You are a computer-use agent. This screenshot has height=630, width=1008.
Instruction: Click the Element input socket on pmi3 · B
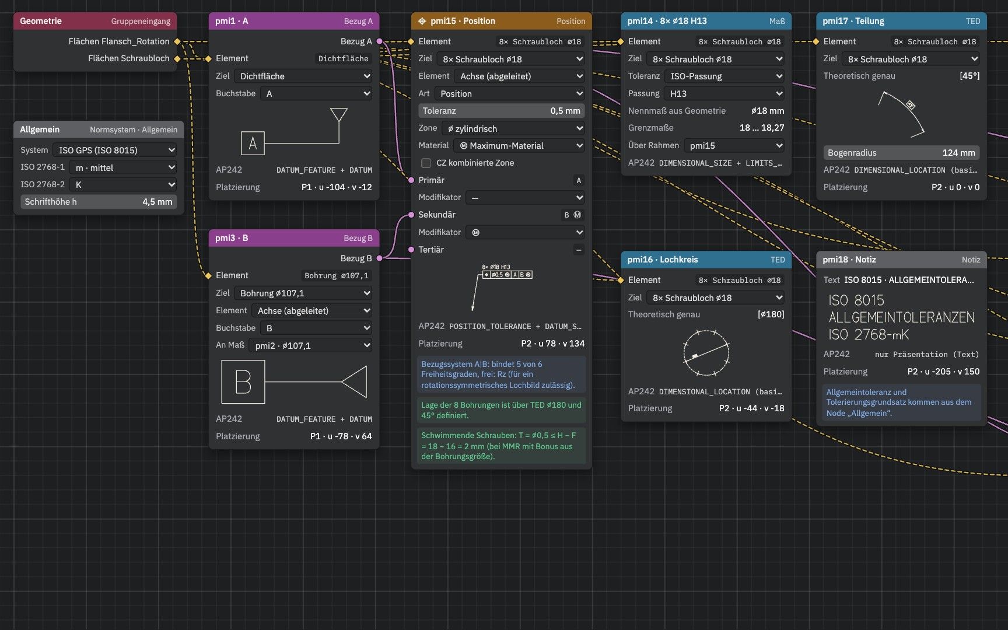[x=208, y=275]
